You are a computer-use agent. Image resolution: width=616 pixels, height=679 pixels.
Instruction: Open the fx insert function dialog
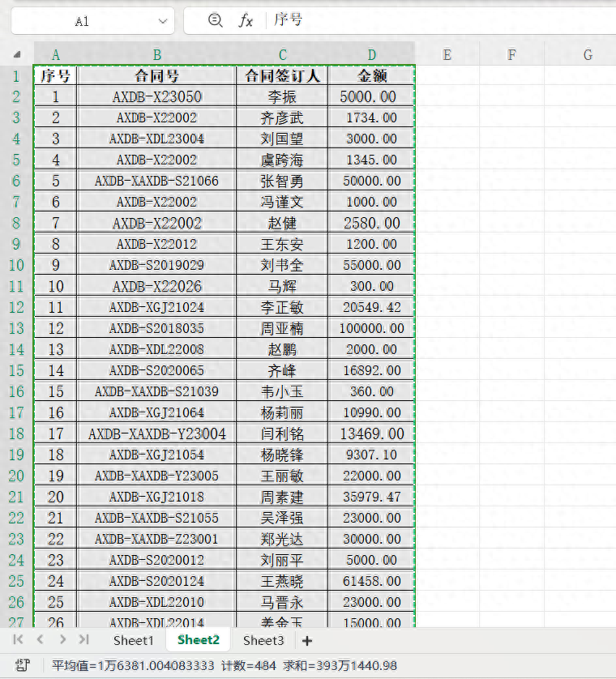[246, 20]
